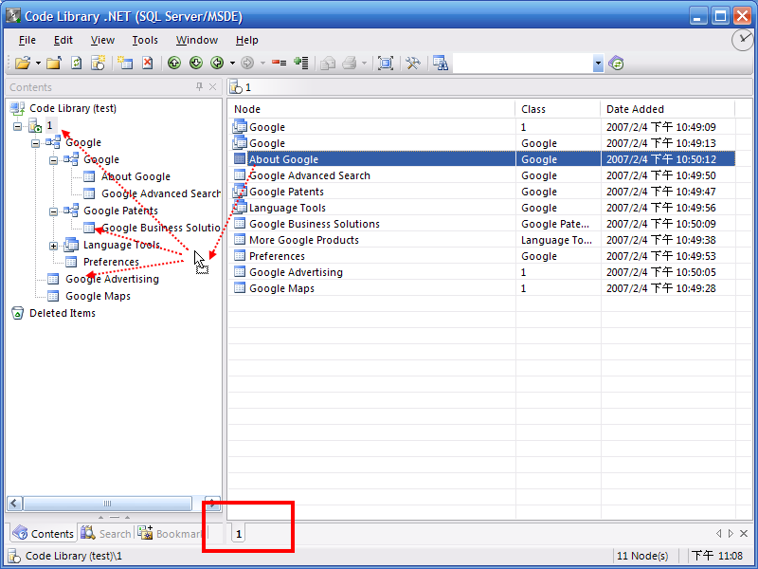Select the More Google Products list row
The width and height of the screenshot is (758, 569).
[482, 240]
